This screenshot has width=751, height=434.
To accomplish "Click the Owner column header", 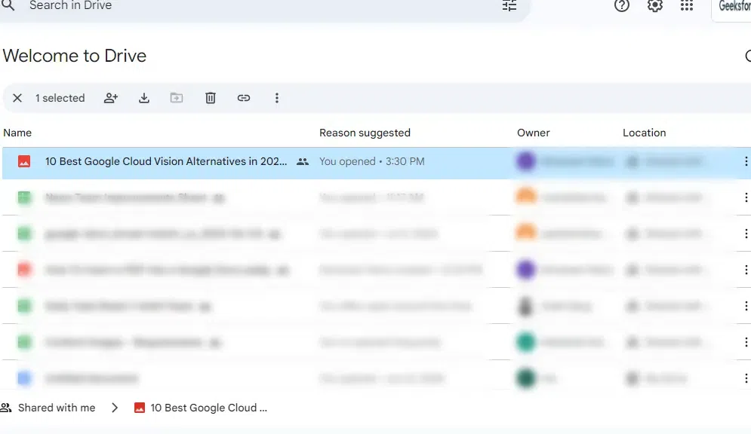I will tap(533, 133).
